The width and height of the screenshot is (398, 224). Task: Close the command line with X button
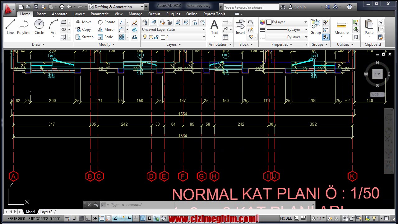point(89,205)
